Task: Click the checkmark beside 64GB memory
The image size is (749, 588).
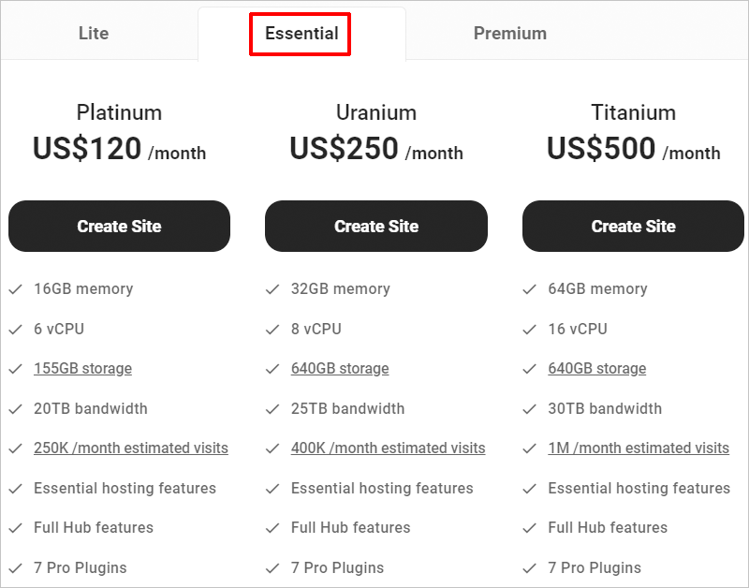Action: pos(529,288)
